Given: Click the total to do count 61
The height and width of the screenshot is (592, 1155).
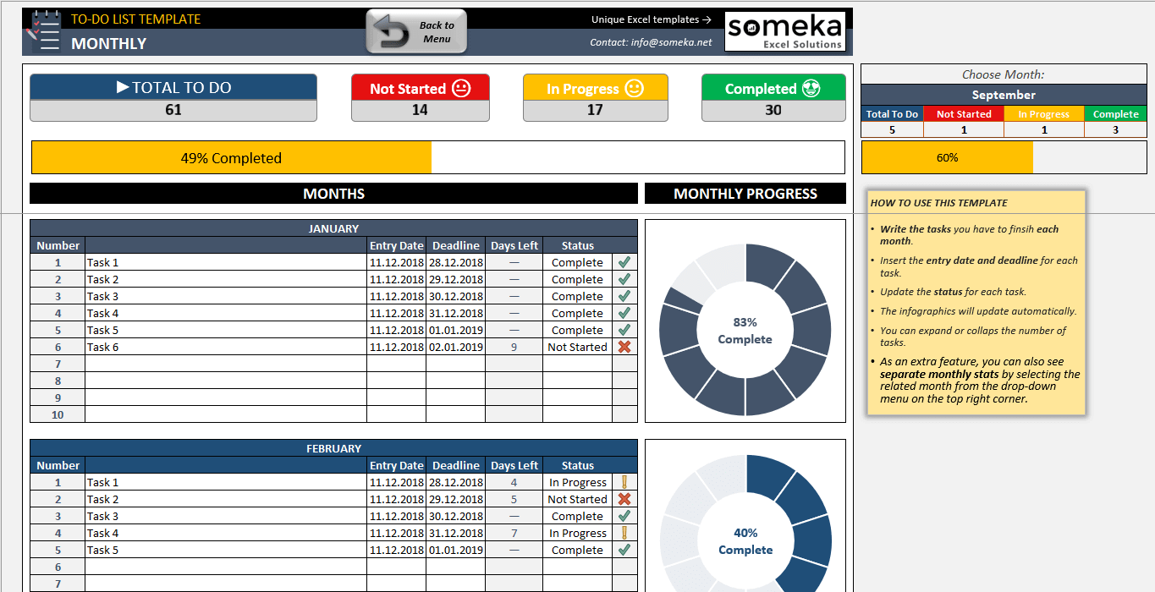Looking at the screenshot, I should pyautogui.click(x=173, y=110).
